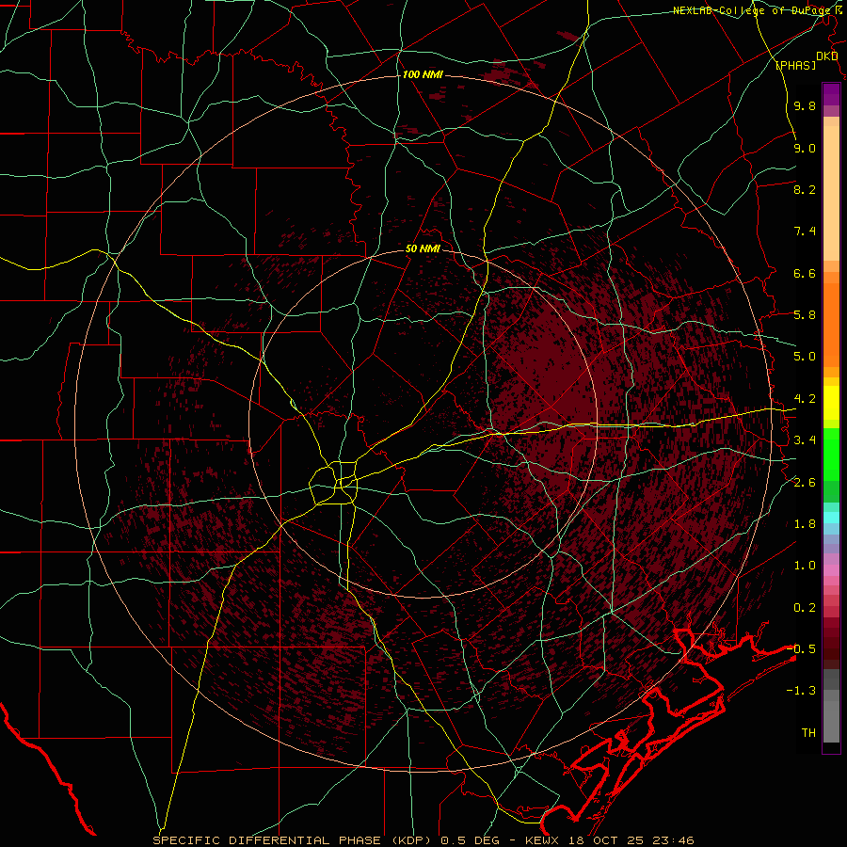Click the 9.8 value on the color scale
Viewport: 847px width, 847px height.
(x=805, y=106)
